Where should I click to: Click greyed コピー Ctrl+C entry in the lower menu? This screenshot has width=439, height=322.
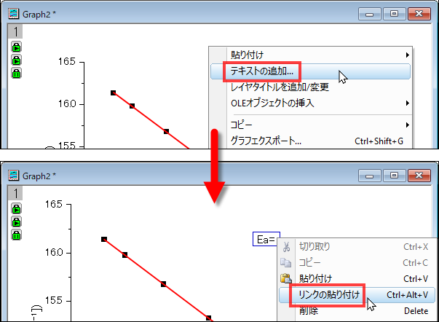[x=357, y=262]
